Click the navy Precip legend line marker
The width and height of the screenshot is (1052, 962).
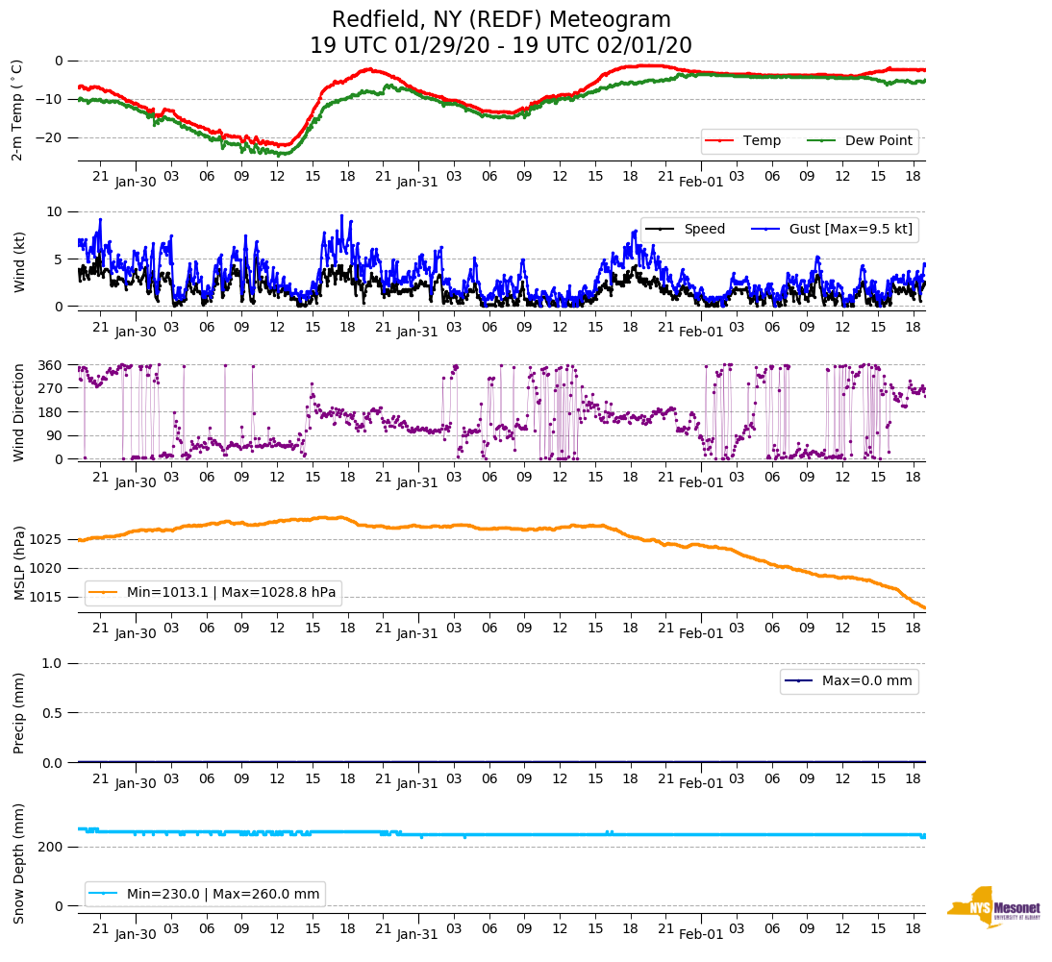(798, 681)
